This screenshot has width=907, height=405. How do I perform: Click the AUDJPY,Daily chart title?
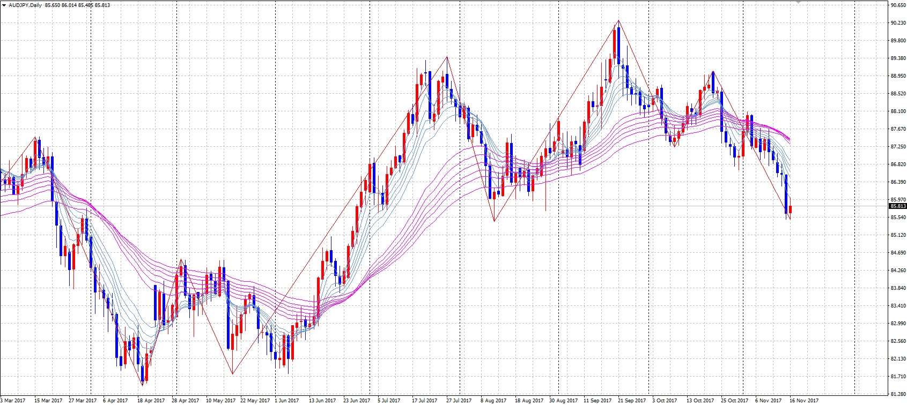25,5
